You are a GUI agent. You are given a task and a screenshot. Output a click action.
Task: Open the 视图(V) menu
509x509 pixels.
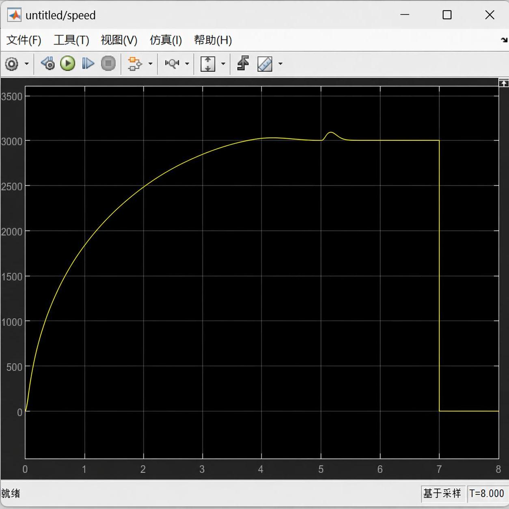point(119,40)
